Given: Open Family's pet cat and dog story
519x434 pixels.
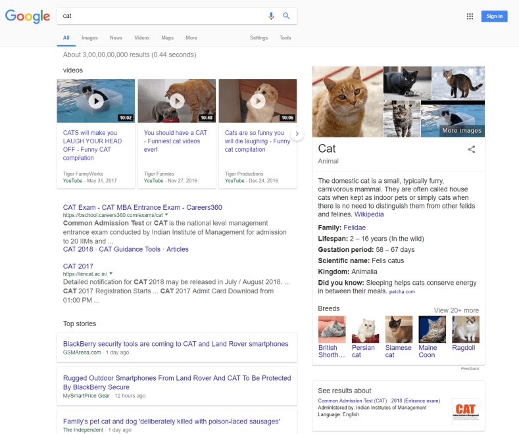Looking at the screenshot, I should [x=172, y=422].
